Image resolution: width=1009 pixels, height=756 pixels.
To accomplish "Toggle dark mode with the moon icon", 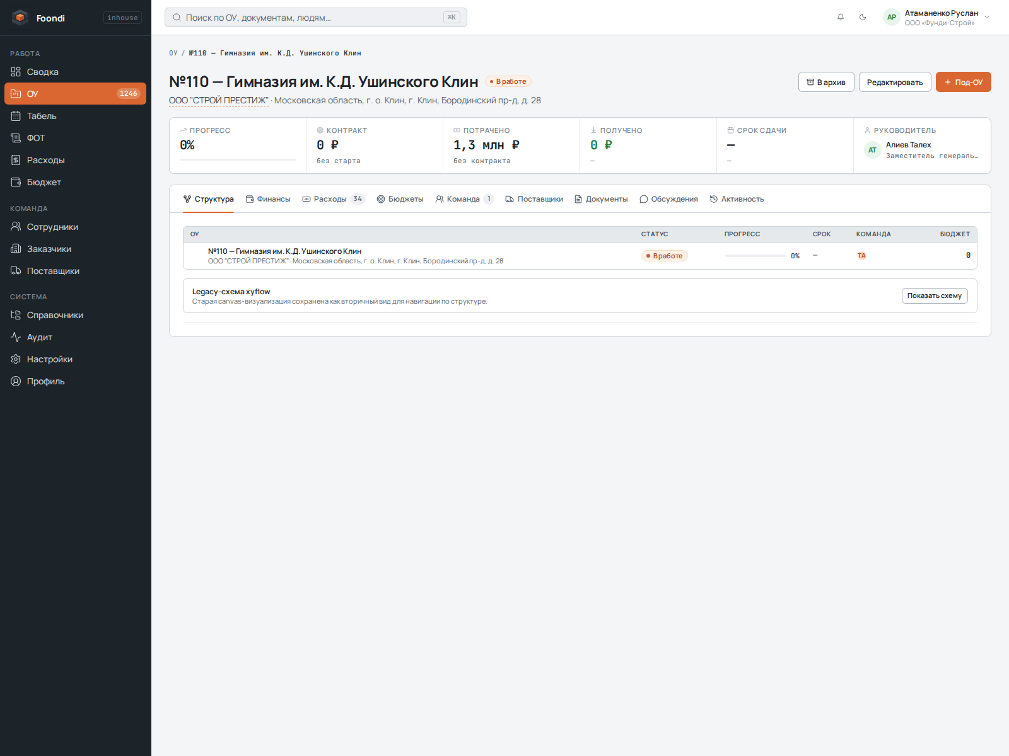I will tap(863, 17).
